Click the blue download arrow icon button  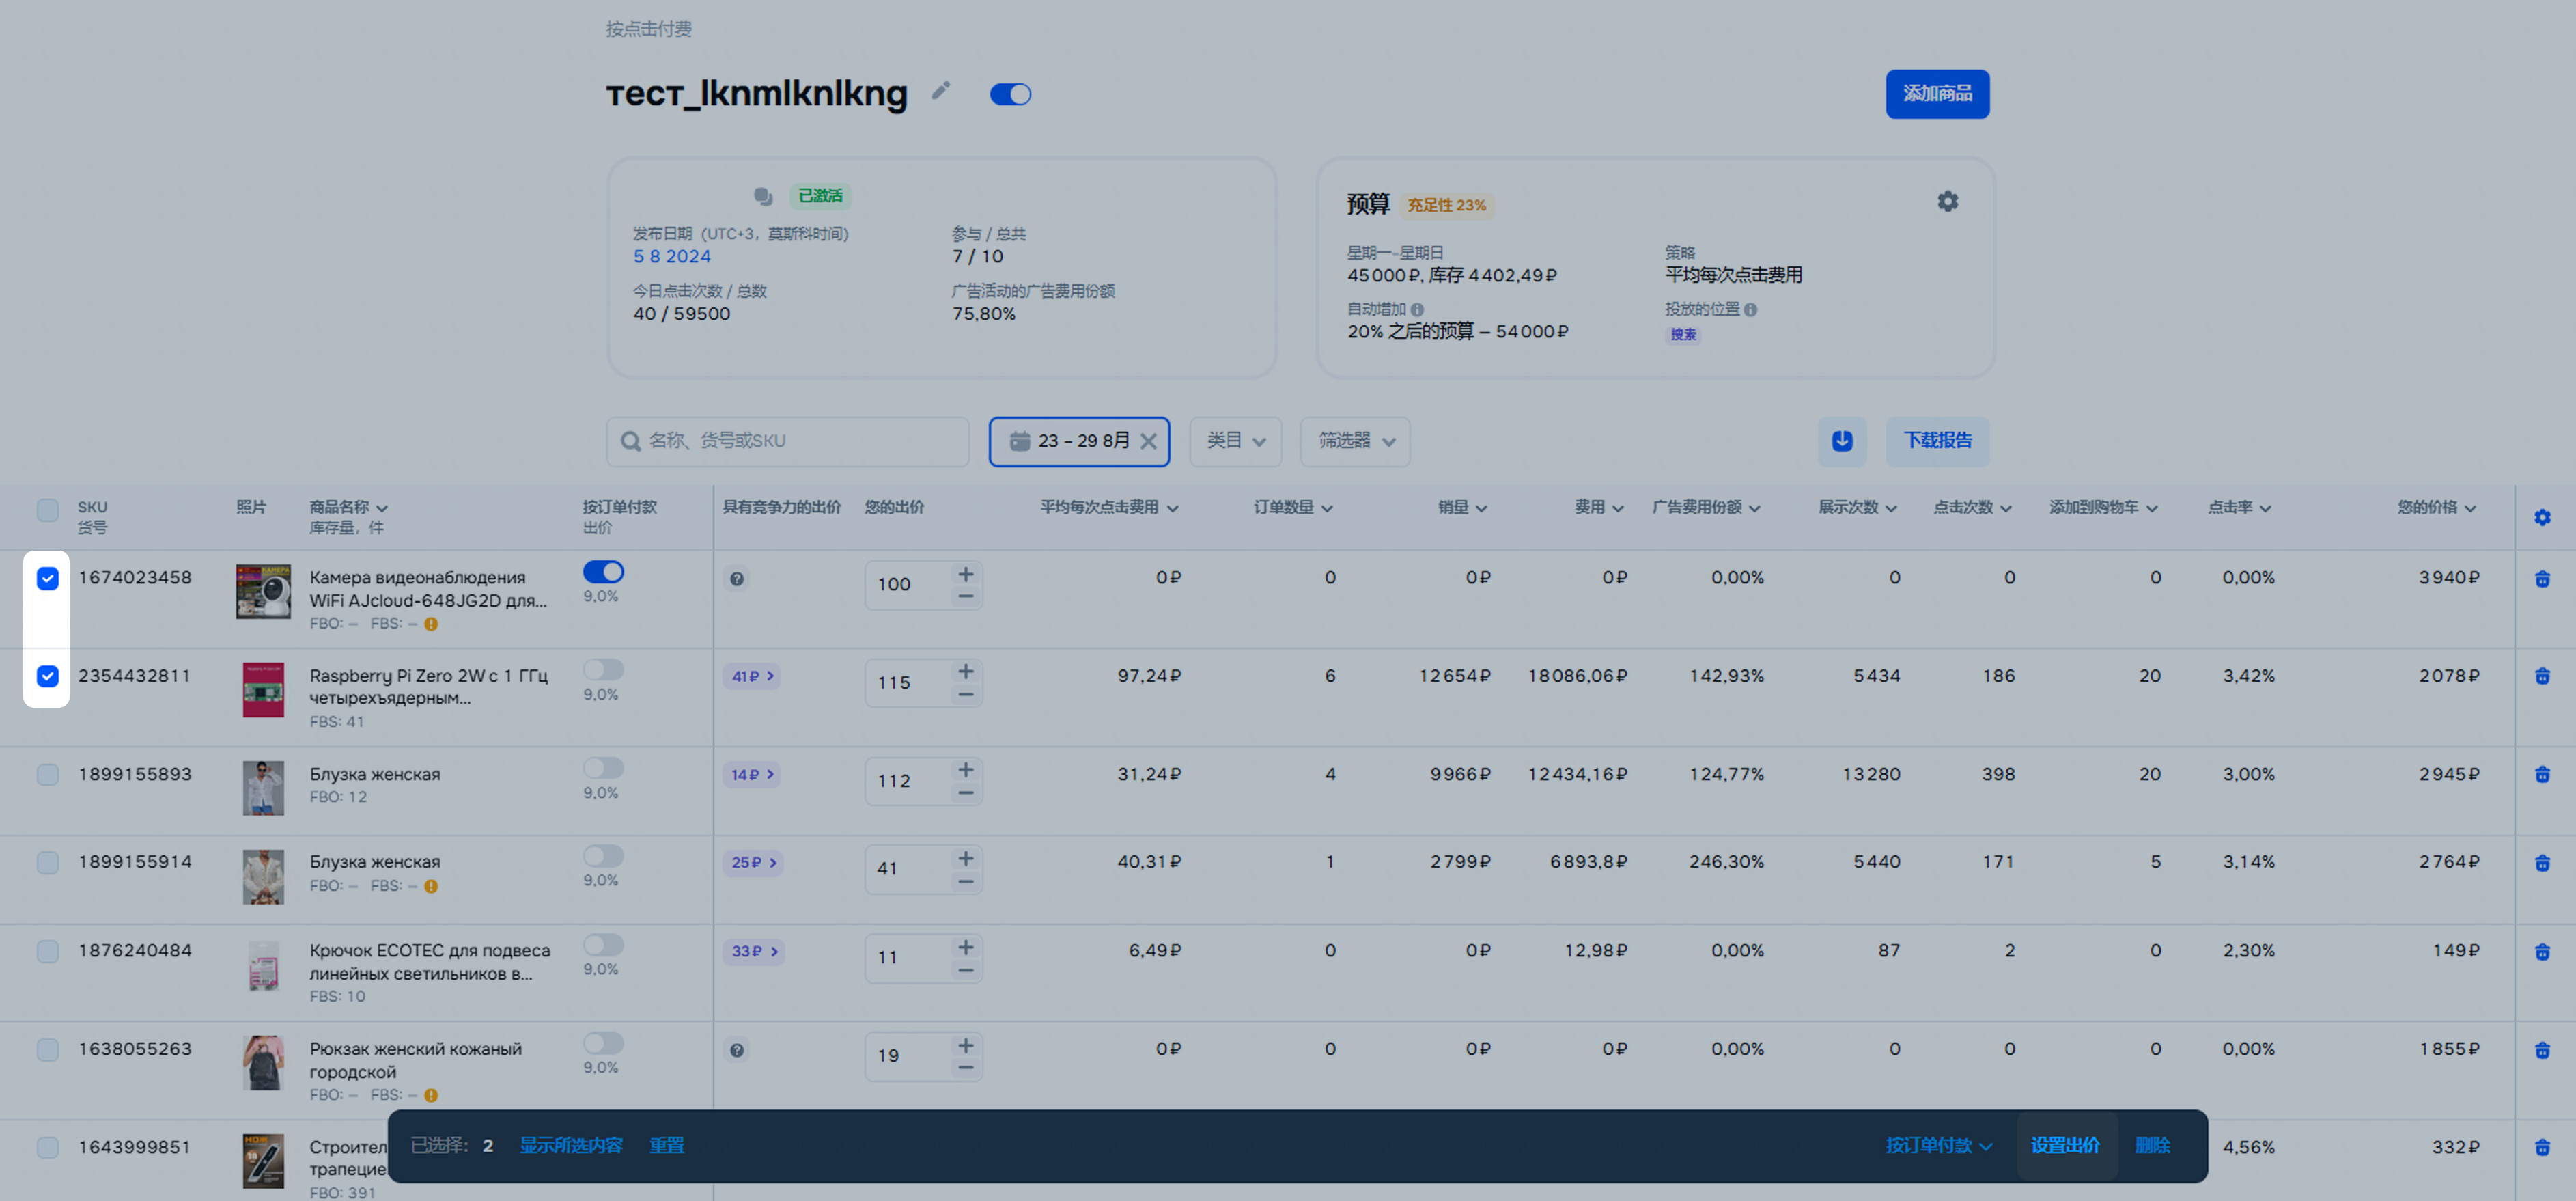[x=1841, y=441]
